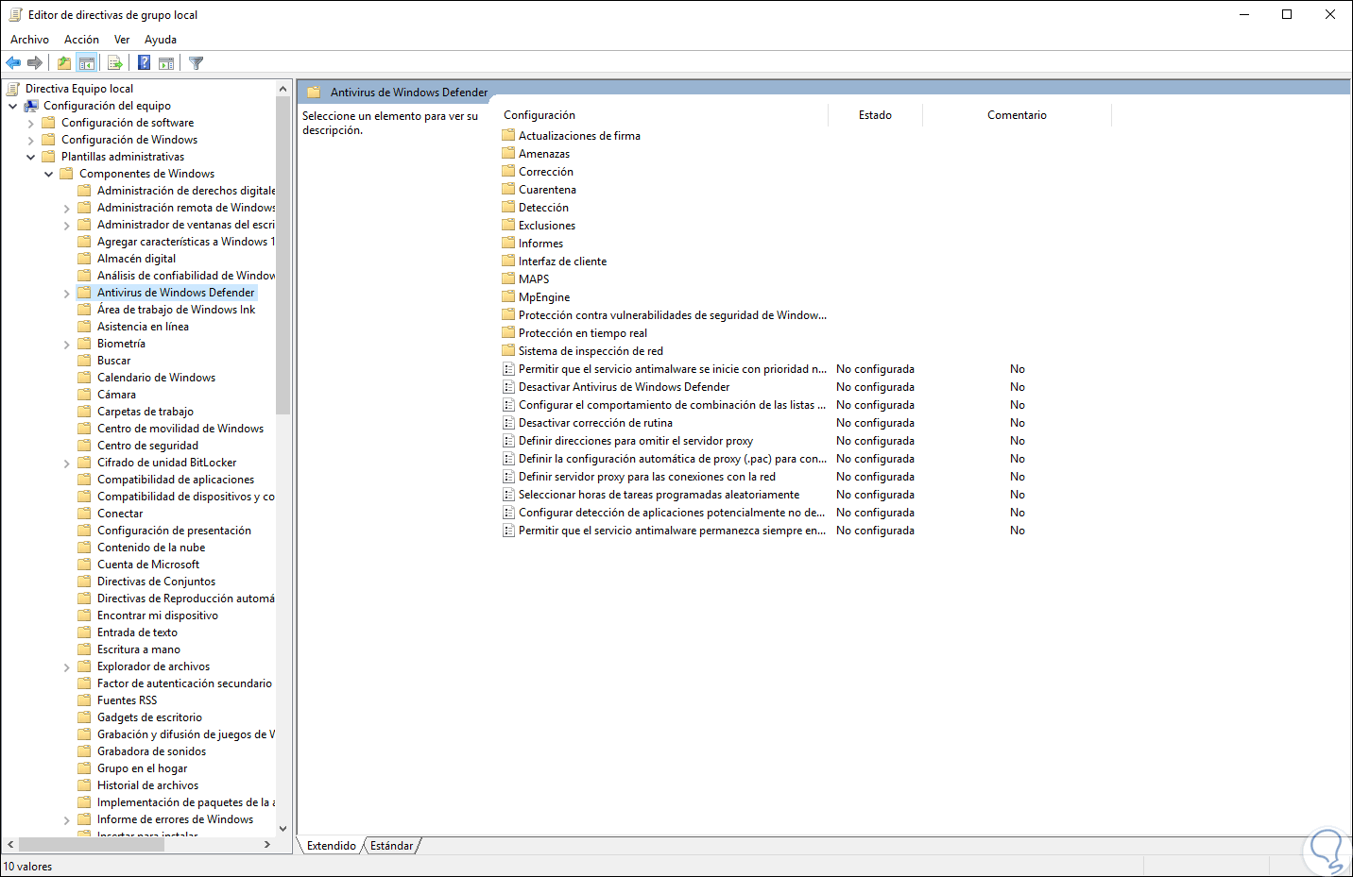This screenshot has width=1353, height=877.
Task: Click the tree pane scroll down arrow
Action: click(283, 829)
